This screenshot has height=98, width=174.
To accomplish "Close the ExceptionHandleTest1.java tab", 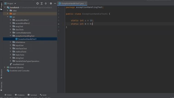I will pyautogui.click(x=86, y=4).
